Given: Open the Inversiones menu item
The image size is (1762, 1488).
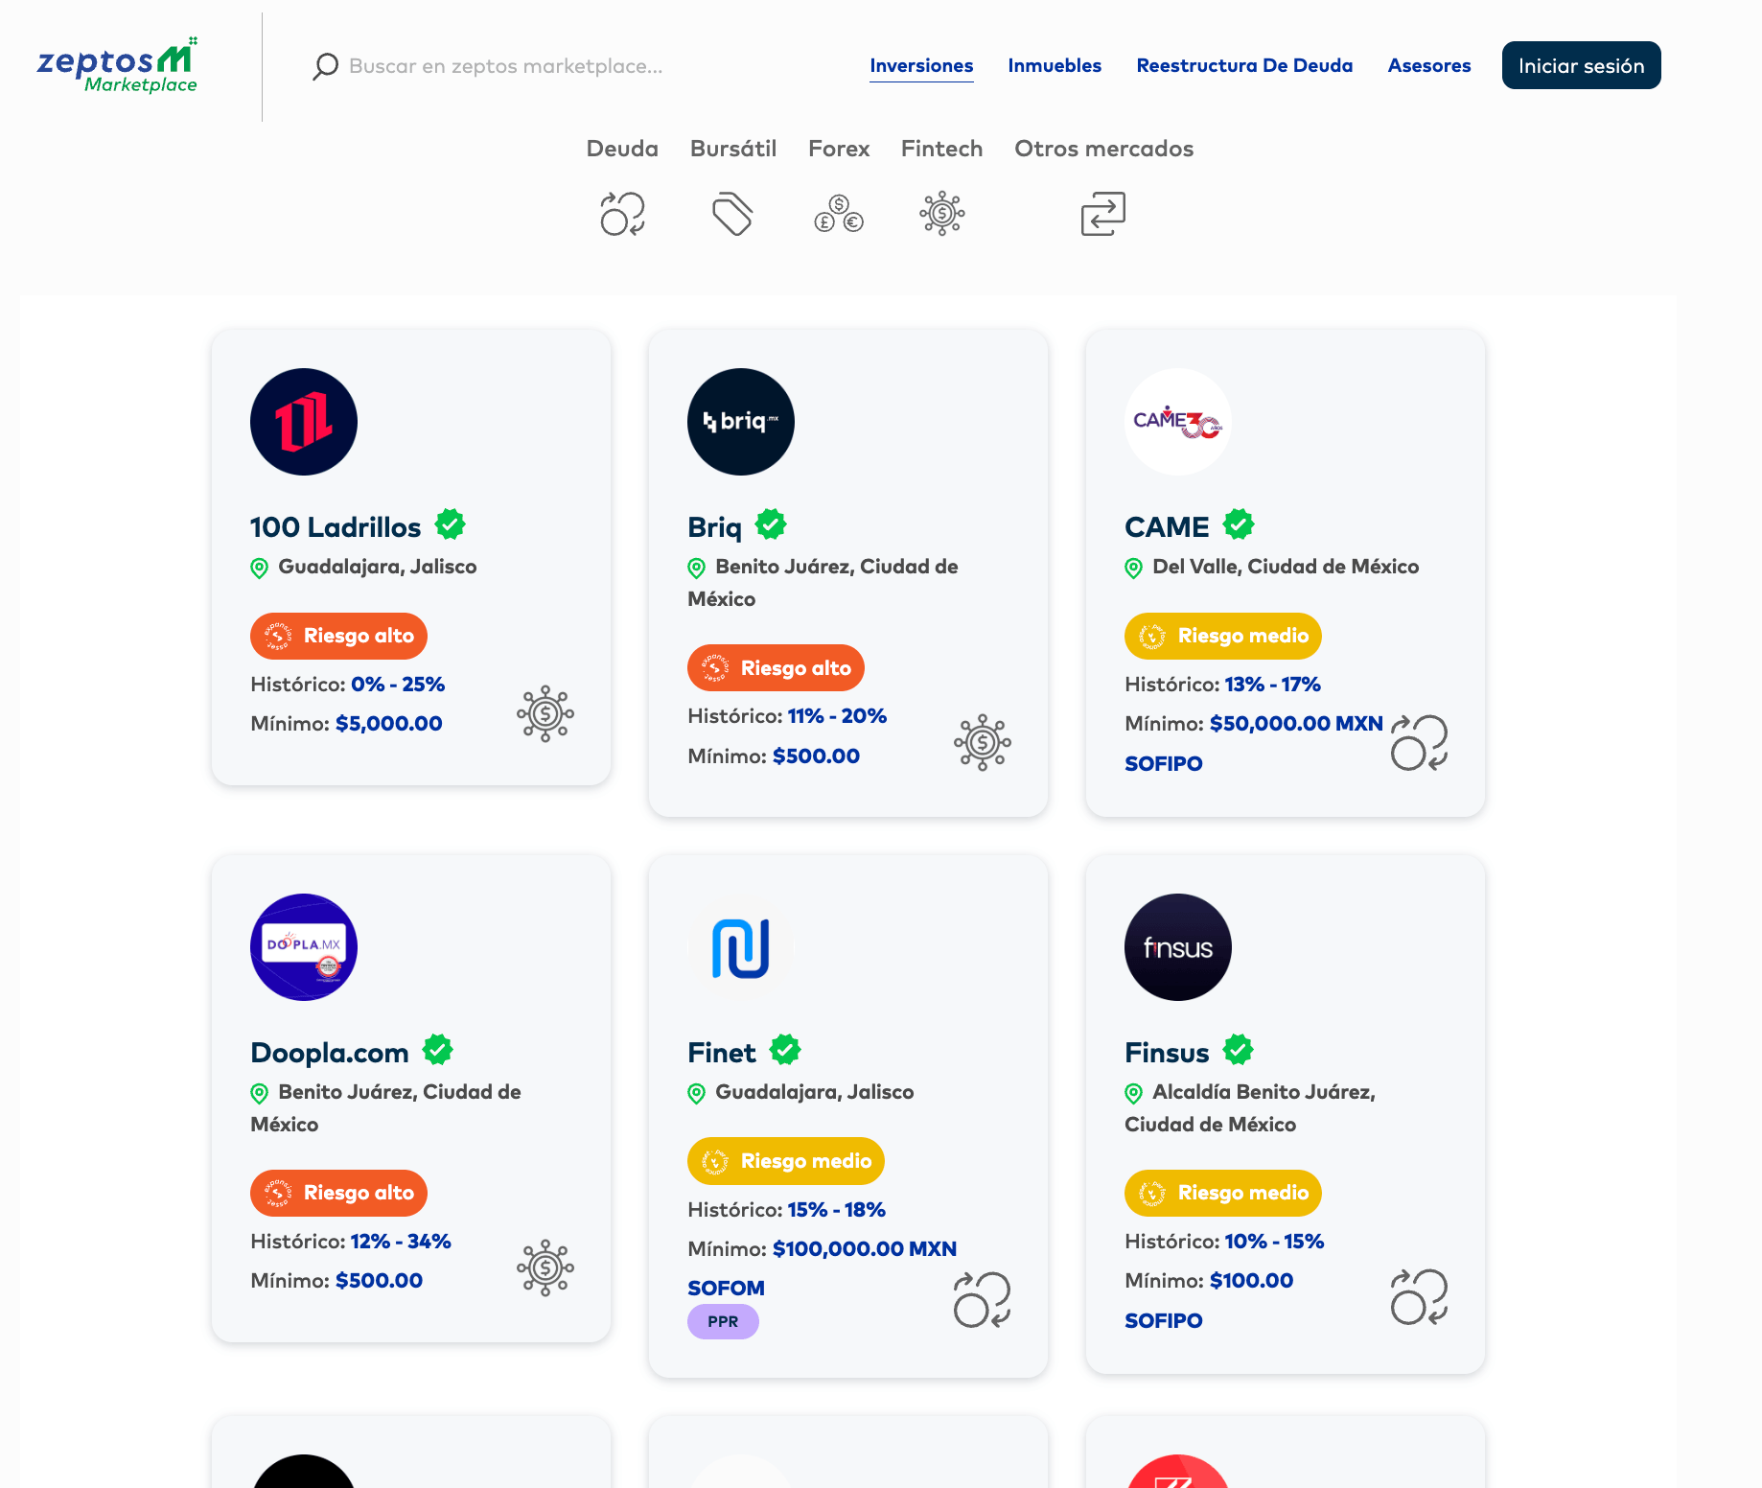Looking at the screenshot, I should pos(921,65).
